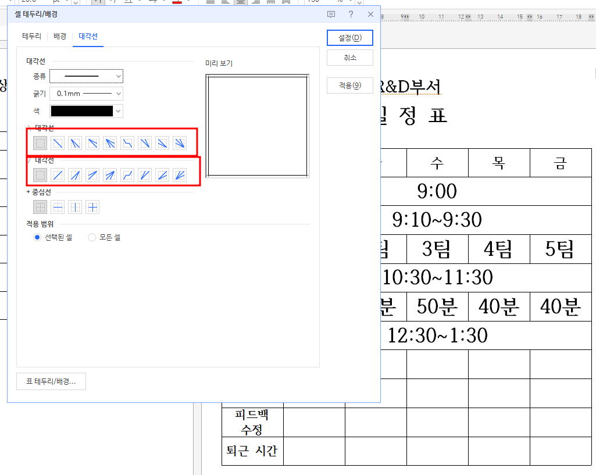Close the 셀 테두리/배경 dialog
596x475 pixels.
click(370, 15)
